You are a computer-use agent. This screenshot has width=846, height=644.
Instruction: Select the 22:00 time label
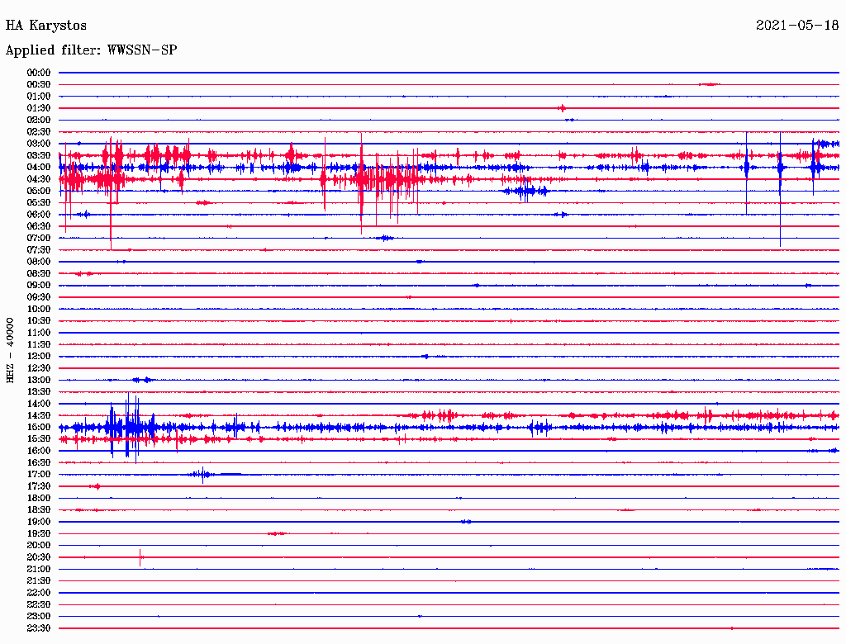coord(39,593)
